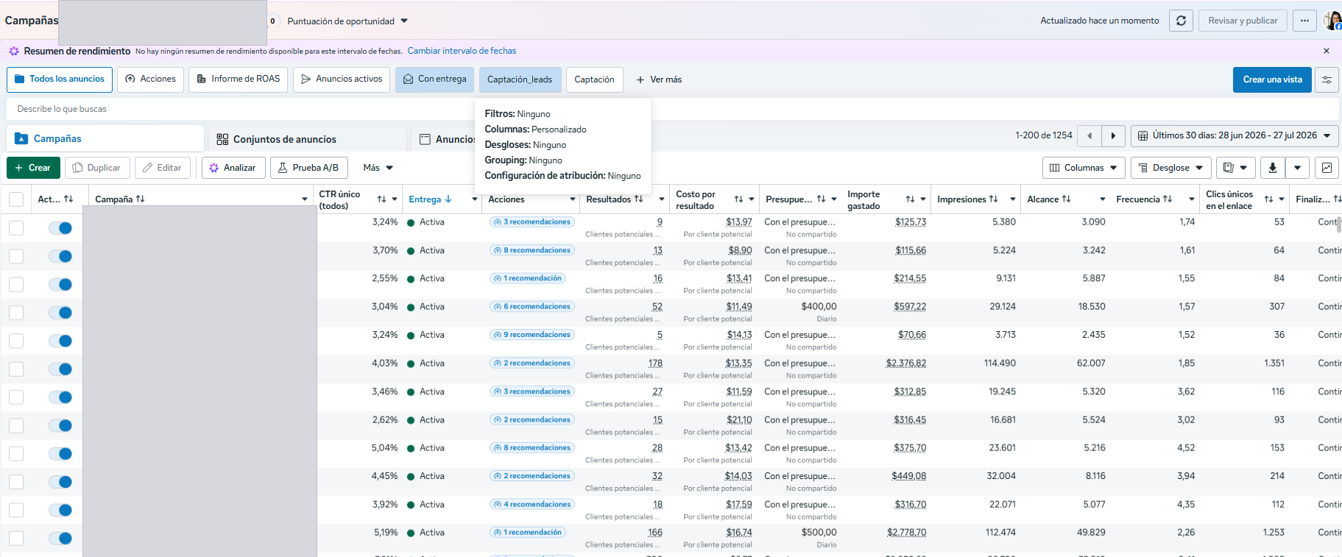Open the Prueba A/B tool
The height and width of the screenshot is (557, 1342).
click(309, 168)
